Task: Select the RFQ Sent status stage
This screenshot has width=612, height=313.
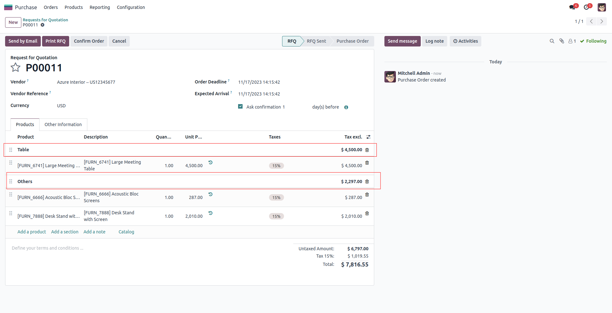Action: (x=316, y=41)
